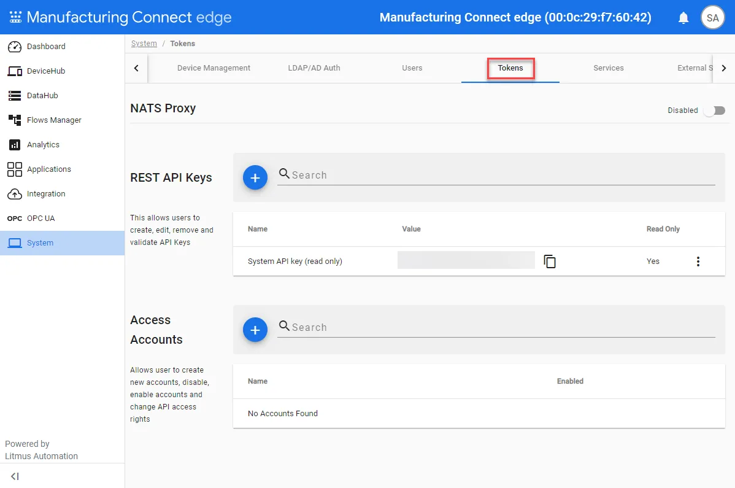Open the notifications bell

tap(683, 18)
